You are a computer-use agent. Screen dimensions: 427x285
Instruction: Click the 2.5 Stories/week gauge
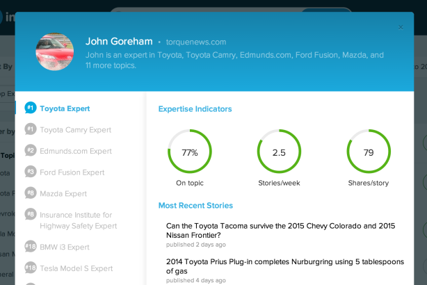pos(279,152)
